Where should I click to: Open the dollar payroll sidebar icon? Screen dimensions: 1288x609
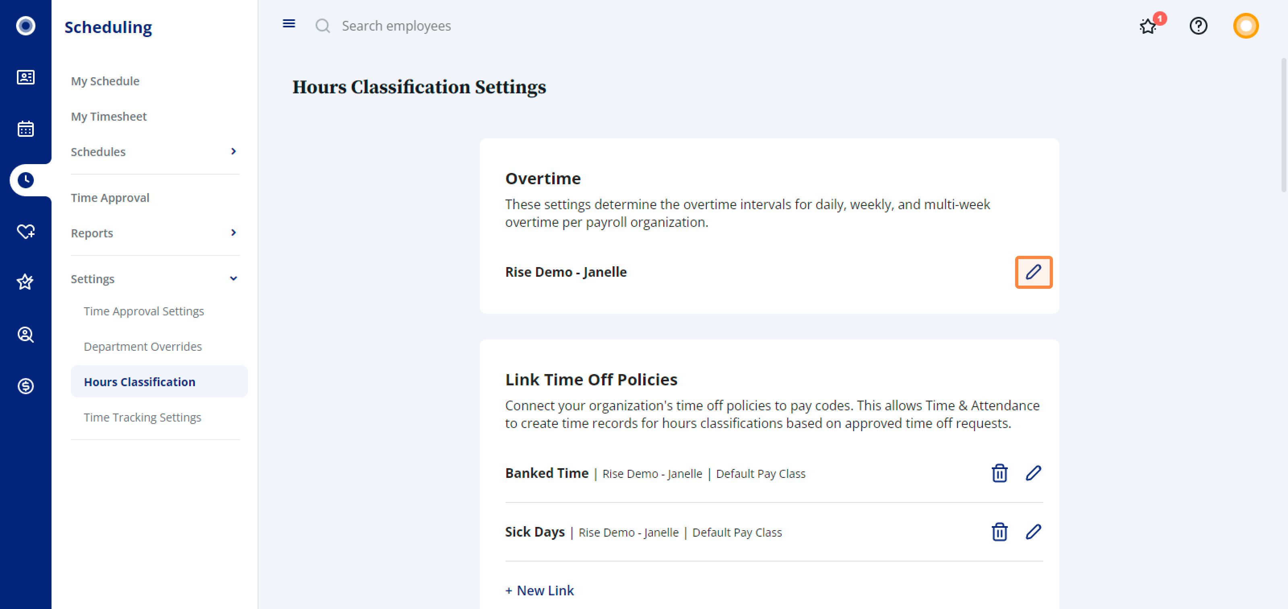tap(25, 386)
